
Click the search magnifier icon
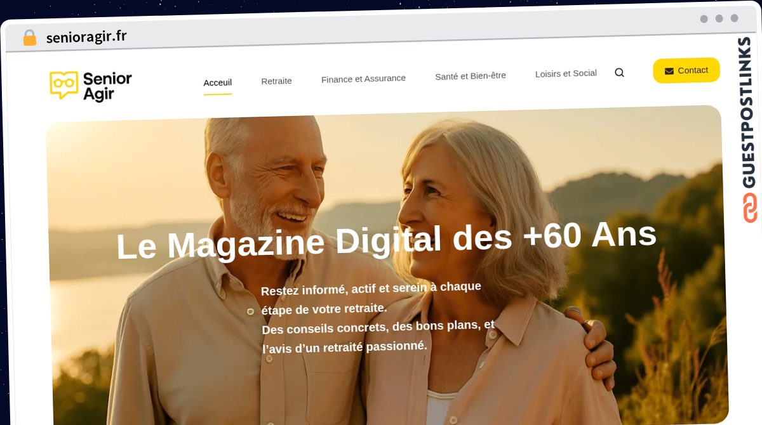click(x=619, y=73)
